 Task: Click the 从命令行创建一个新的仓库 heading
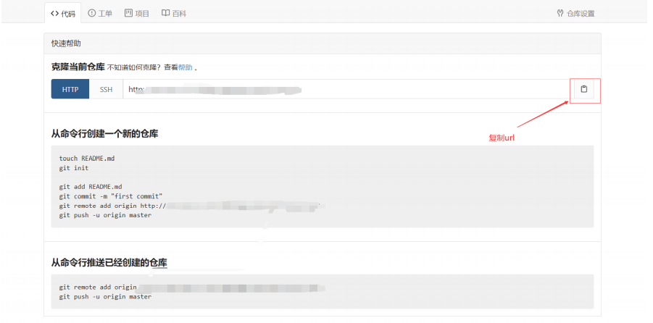tap(104, 134)
